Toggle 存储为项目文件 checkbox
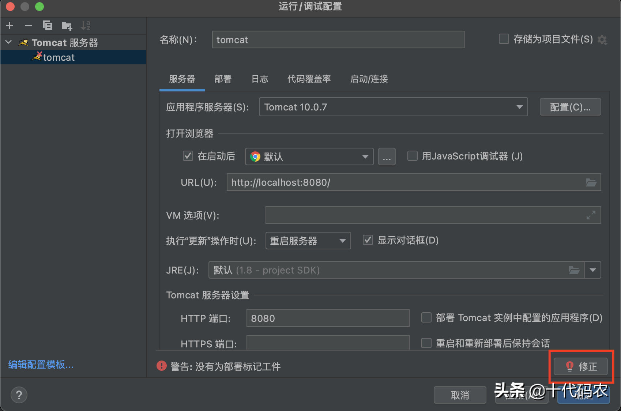Image resolution: width=621 pixels, height=411 pixels. 504,39
